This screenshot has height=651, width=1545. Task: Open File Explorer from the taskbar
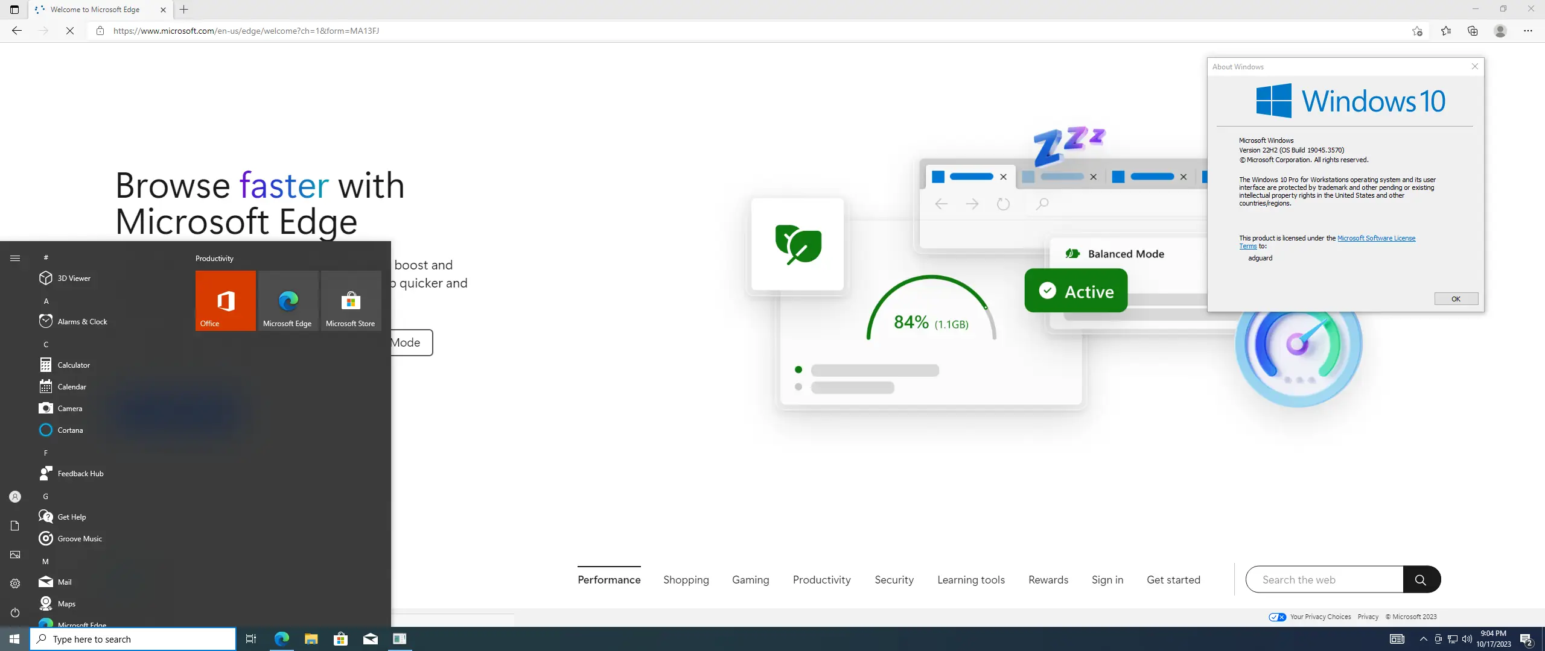coord(310,639)
